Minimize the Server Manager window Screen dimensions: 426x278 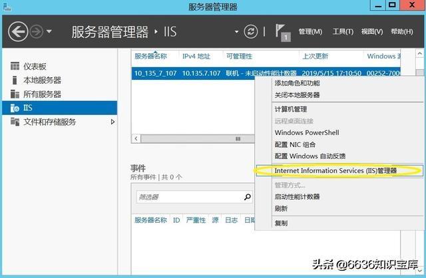[377, 5]
